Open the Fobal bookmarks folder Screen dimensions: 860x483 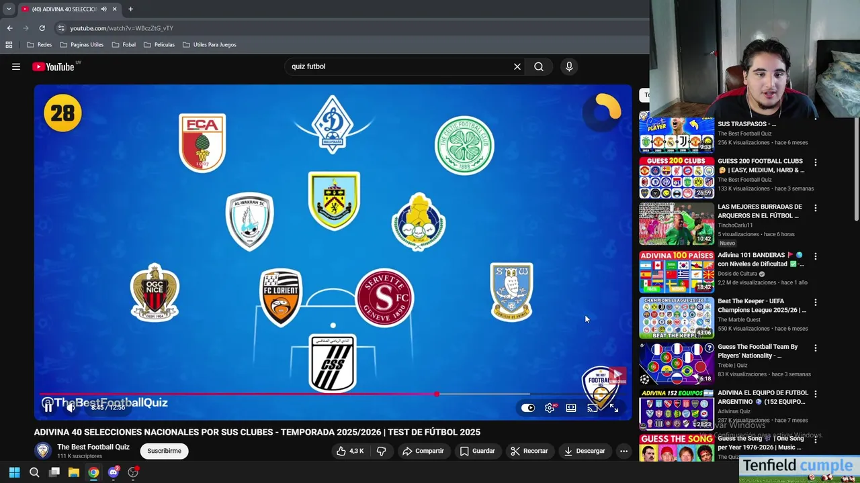point(124,45)
